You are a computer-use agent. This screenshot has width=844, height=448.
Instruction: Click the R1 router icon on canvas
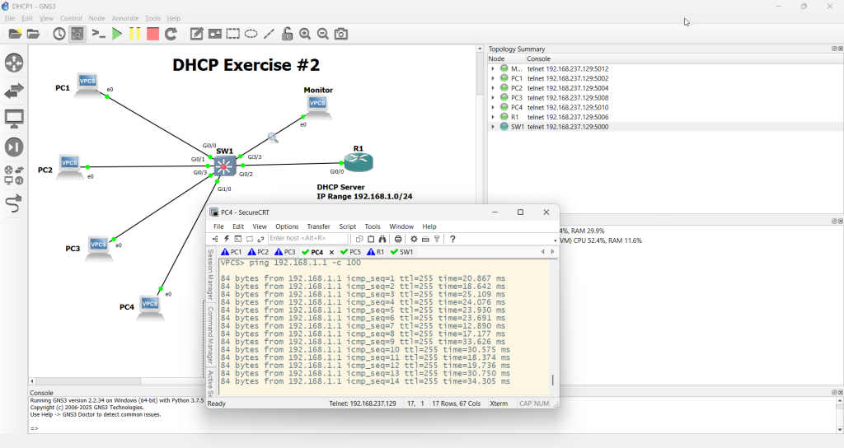[x=359, y=162]
